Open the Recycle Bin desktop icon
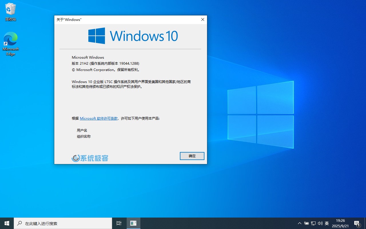This screenshot has width=366, height=229. coord(11,12)
